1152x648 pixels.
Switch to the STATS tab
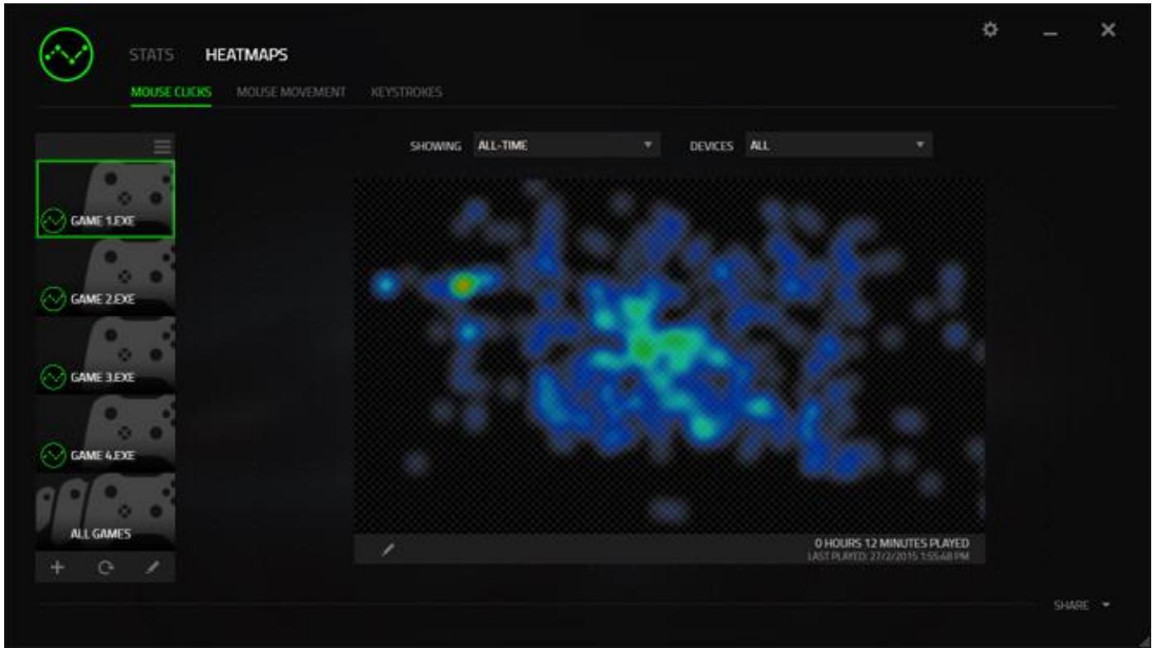pos(152,56)
